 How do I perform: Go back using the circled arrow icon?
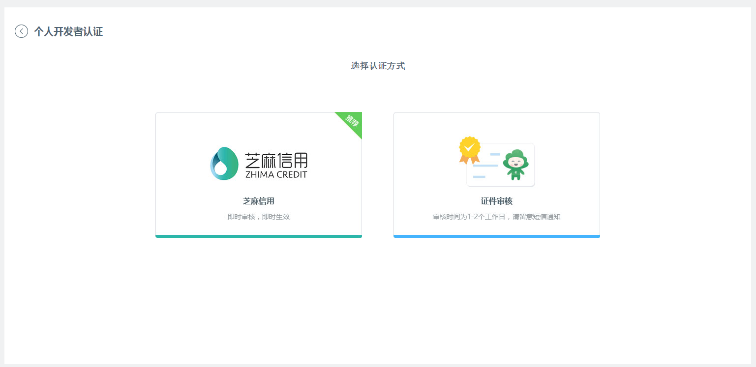coord(21,31)
